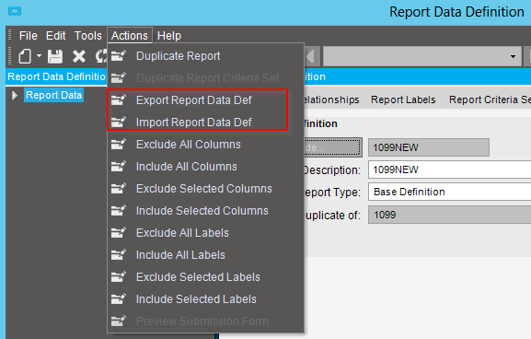This screenshot has width=531, height=339.
Task: Click the Description field containing 1099NEW
Action: (450, 169)
